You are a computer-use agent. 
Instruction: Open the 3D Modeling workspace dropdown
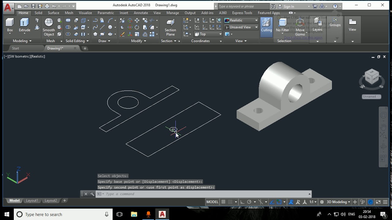[338, 202]
